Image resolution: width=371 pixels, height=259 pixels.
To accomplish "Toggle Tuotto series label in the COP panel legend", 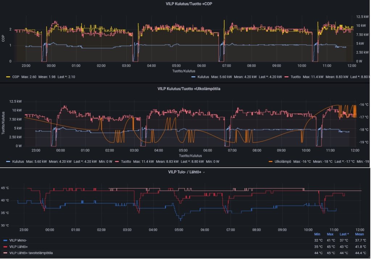I will (x=296, y=77).
